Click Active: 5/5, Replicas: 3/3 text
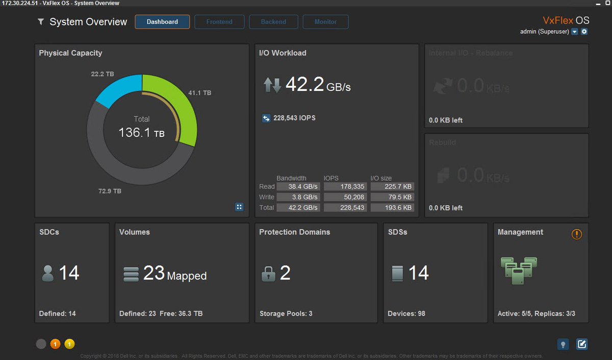Viewport: 612px width, 360px height. 537,314
